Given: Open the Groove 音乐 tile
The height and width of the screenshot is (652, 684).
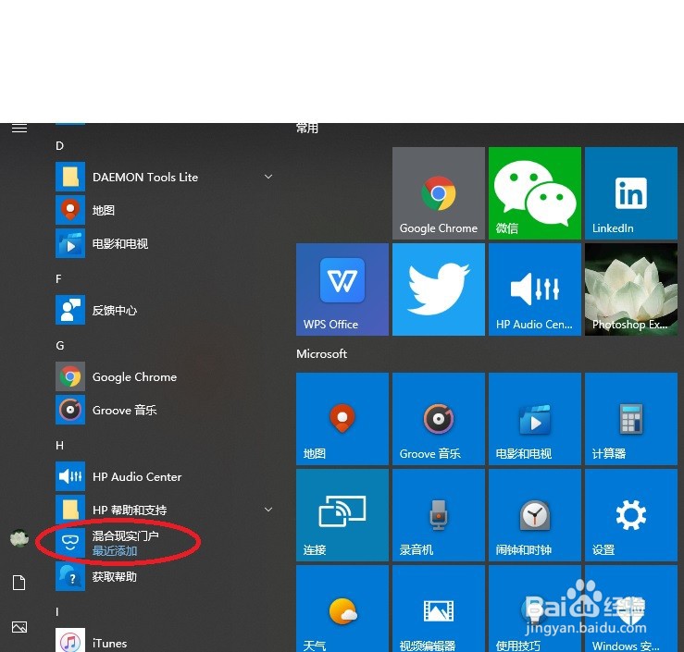Looking at the screenshot, I should 439,419.
